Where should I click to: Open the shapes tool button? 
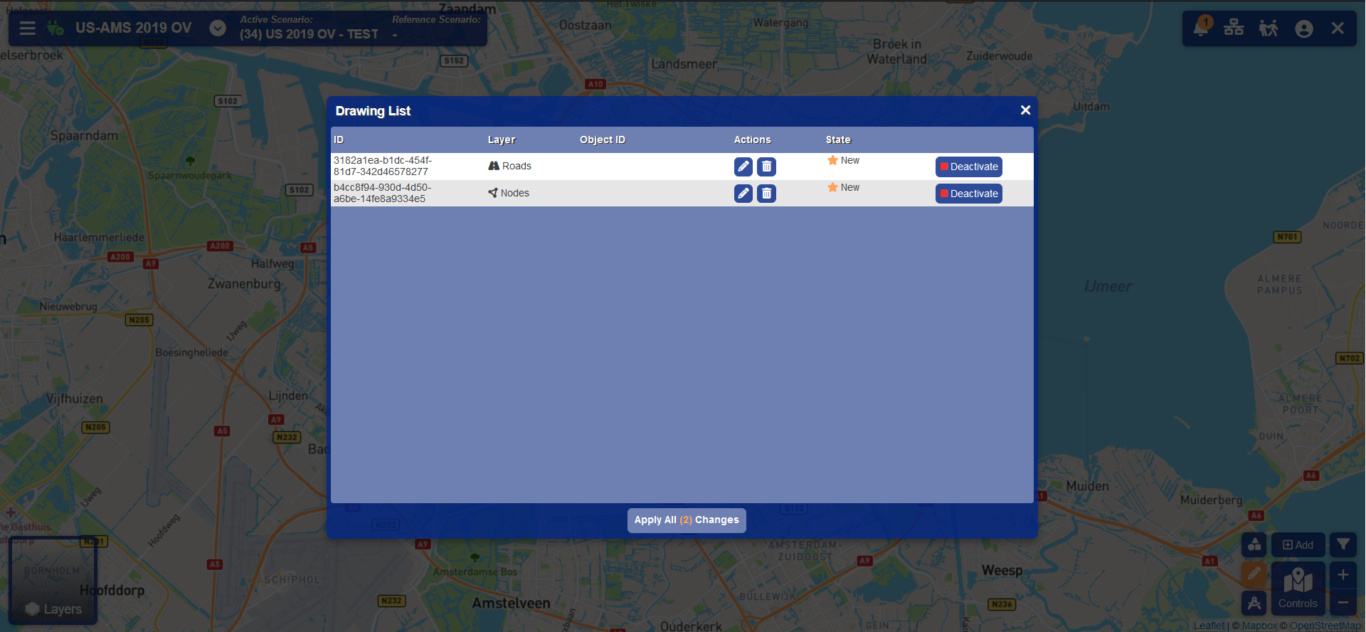[1254, 545]
